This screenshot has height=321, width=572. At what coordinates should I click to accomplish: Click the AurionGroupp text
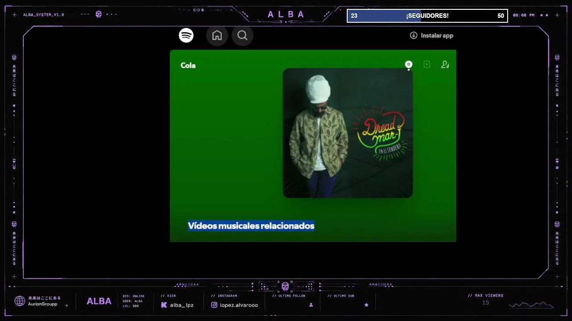click(x=42, y=304)
